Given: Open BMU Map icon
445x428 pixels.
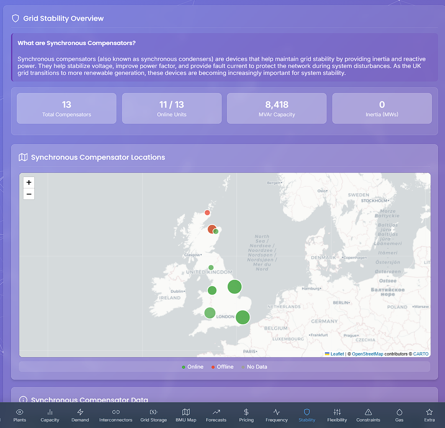Looking at the screenshot, I should click(186, 412).
